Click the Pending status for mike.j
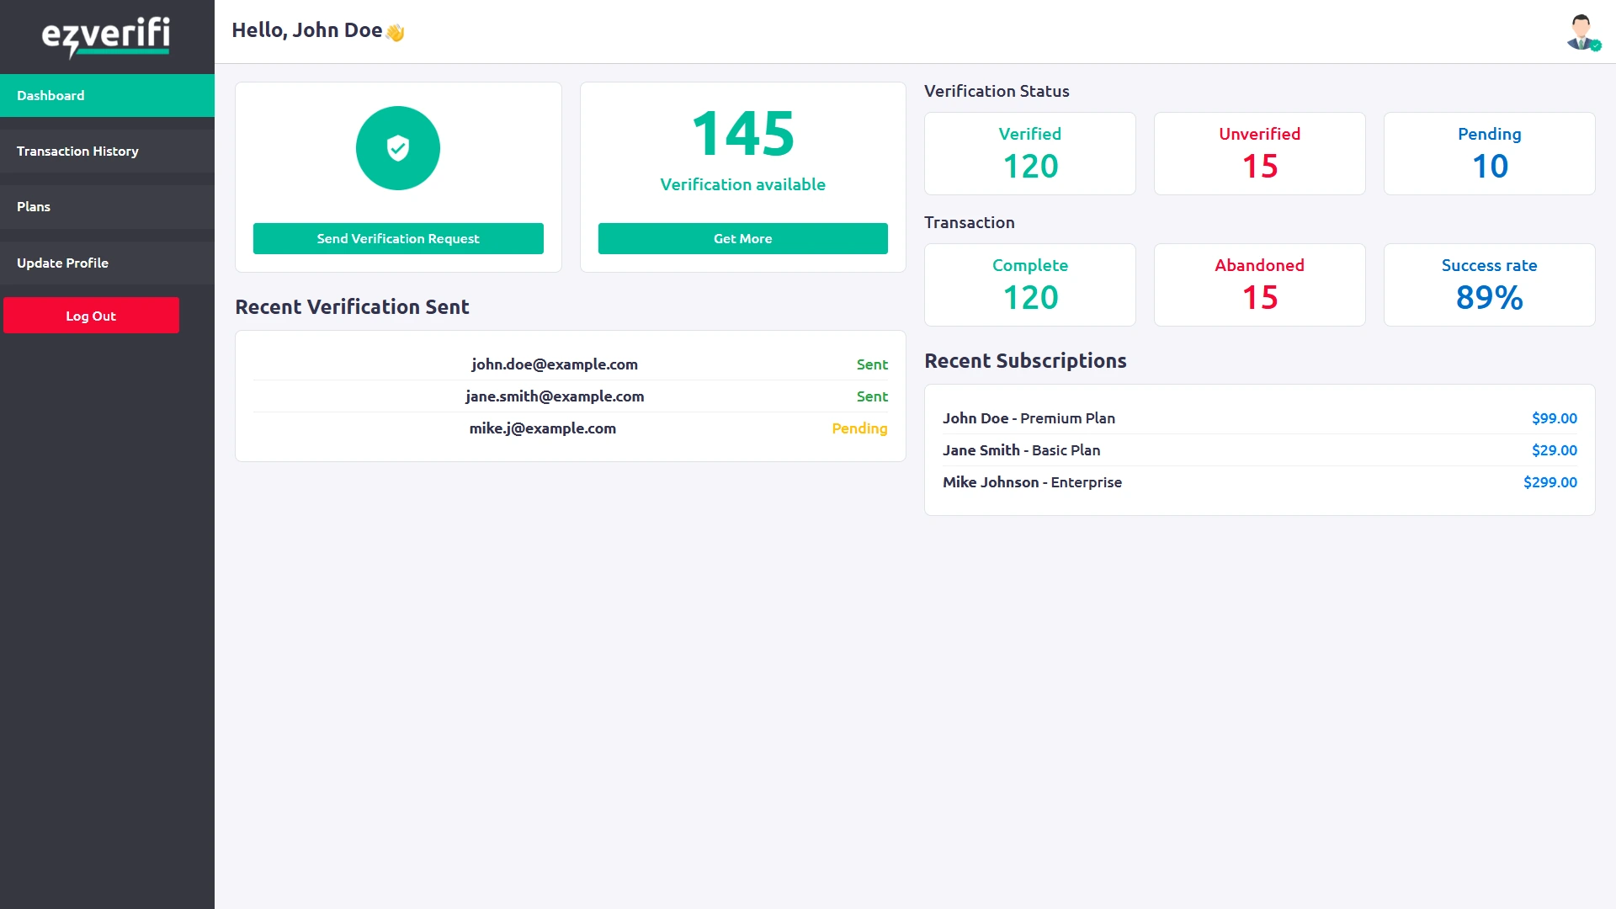The width and height of the screenshot is (1616, 909). coord(859,428)
